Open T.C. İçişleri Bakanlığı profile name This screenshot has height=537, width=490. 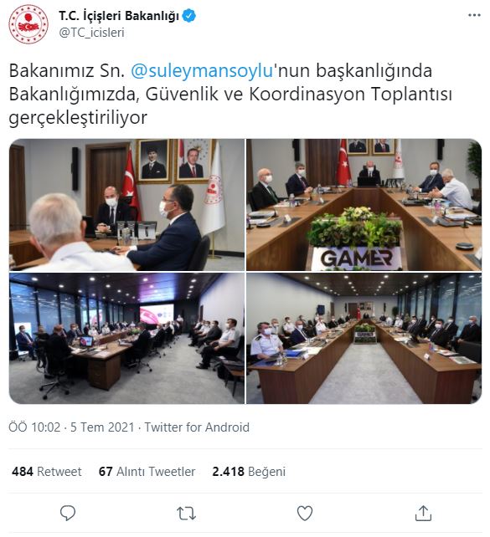point(119,16)
